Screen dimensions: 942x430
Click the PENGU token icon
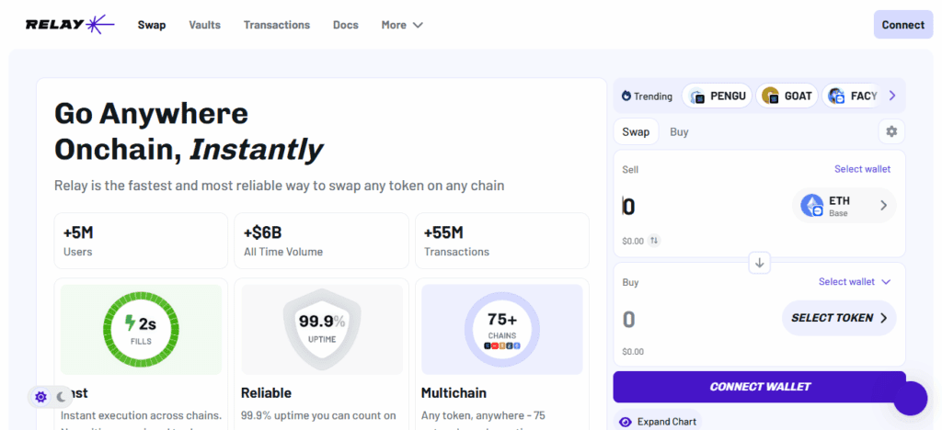point(697,96)
